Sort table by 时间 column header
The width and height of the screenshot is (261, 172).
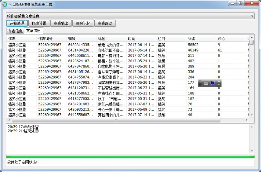141,38
